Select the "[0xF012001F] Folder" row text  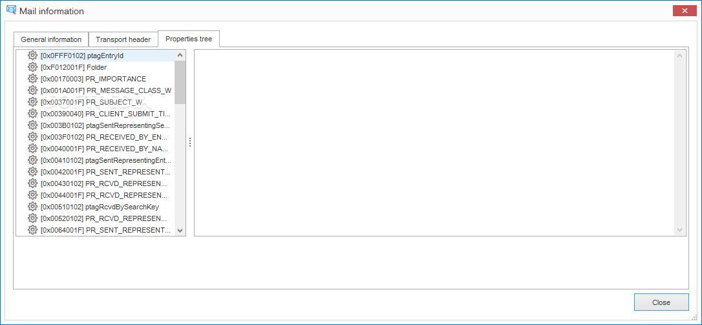coord(74,67)
